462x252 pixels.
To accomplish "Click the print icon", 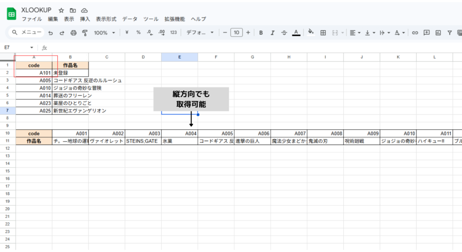I will 73,32.
